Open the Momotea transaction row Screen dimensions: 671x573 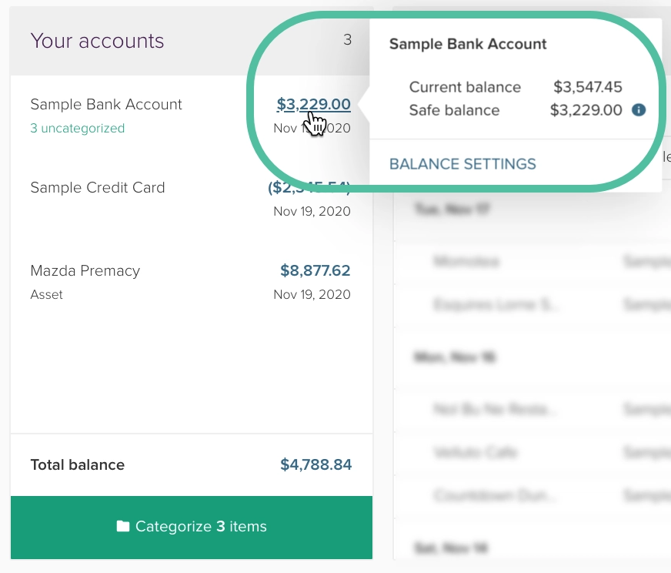pos(466,262)
